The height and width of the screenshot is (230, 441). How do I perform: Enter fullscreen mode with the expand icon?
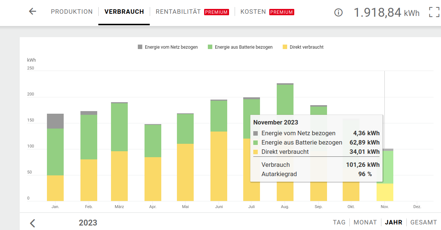434,12
